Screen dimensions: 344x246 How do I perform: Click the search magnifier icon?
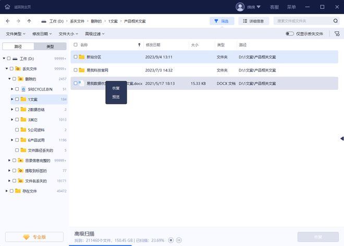pyautogui.click(x=336, y=21)
